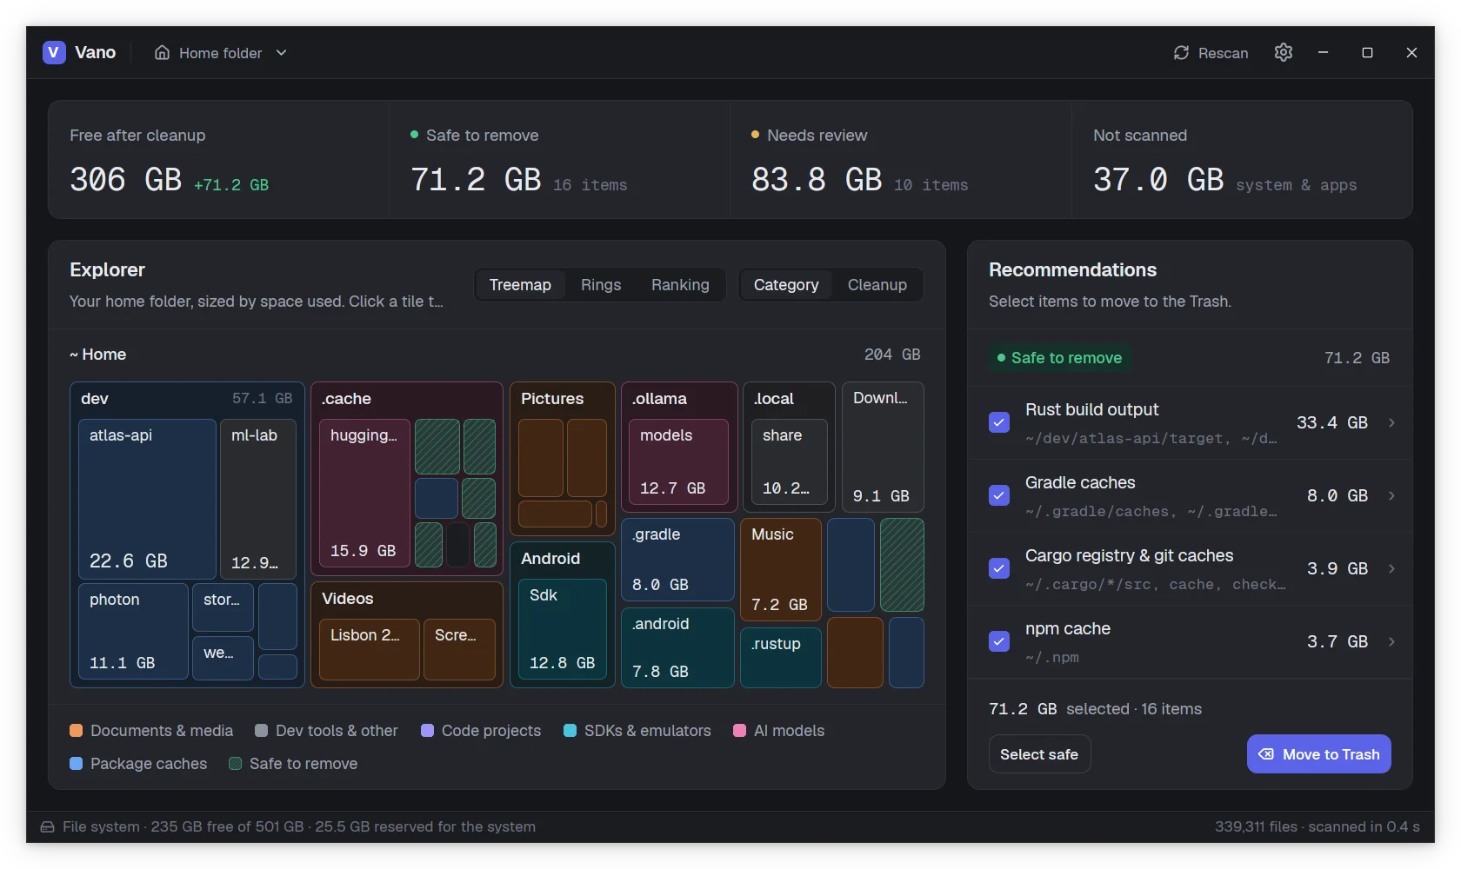Select the Category coloring tab
Viewport: 1461px width, 869px height.
[x=786, y=285]
